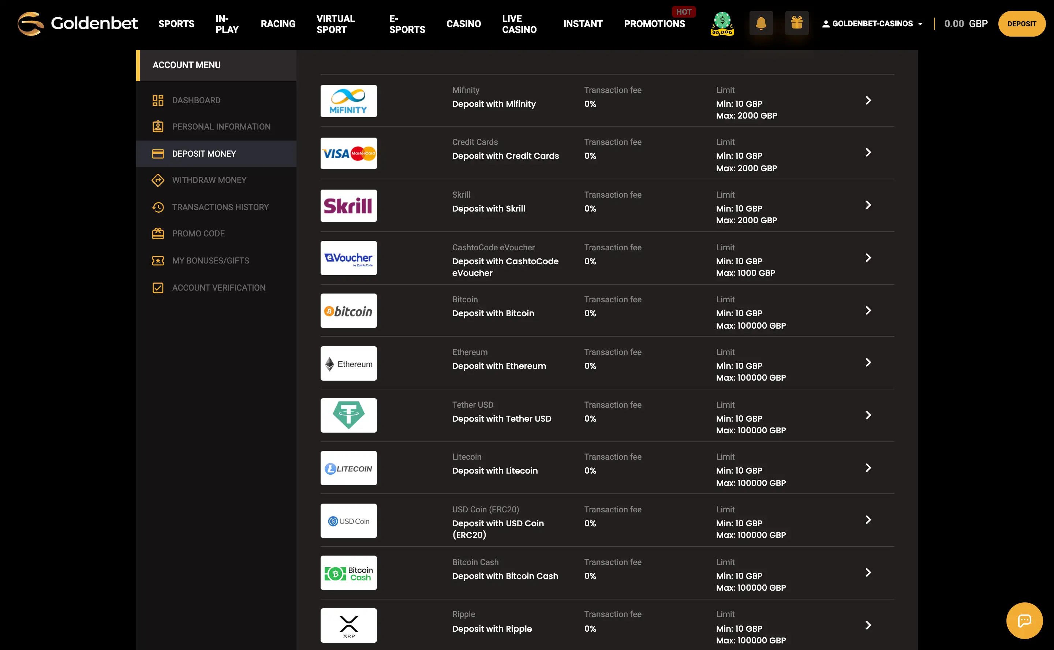Viewport: 1054px width, 650px height.
Task: Click 'Deposit with Tether USD' text
Action: tap(502, 419)
